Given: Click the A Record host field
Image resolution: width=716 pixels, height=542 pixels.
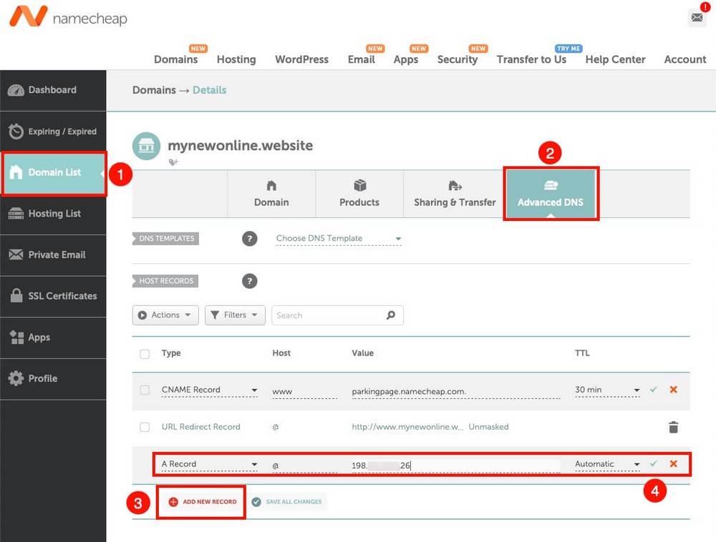Looking at the screenshot, I should [304, 466].
